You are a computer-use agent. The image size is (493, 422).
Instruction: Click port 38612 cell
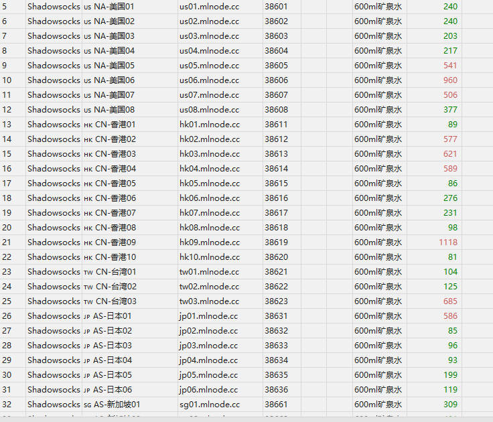[x=276, y=139]
